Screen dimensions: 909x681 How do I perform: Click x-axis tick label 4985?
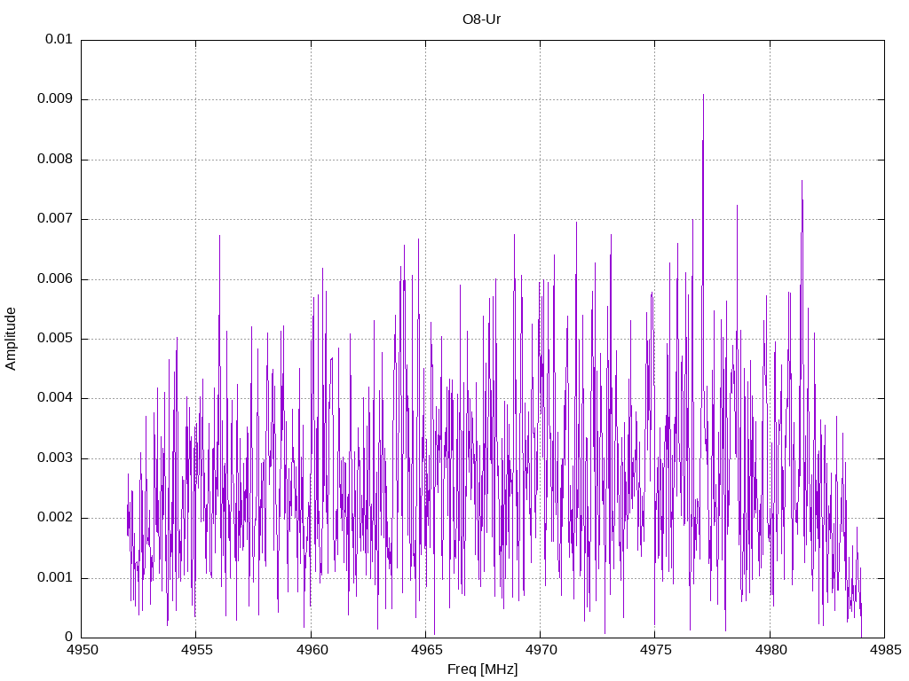(886, 650)
